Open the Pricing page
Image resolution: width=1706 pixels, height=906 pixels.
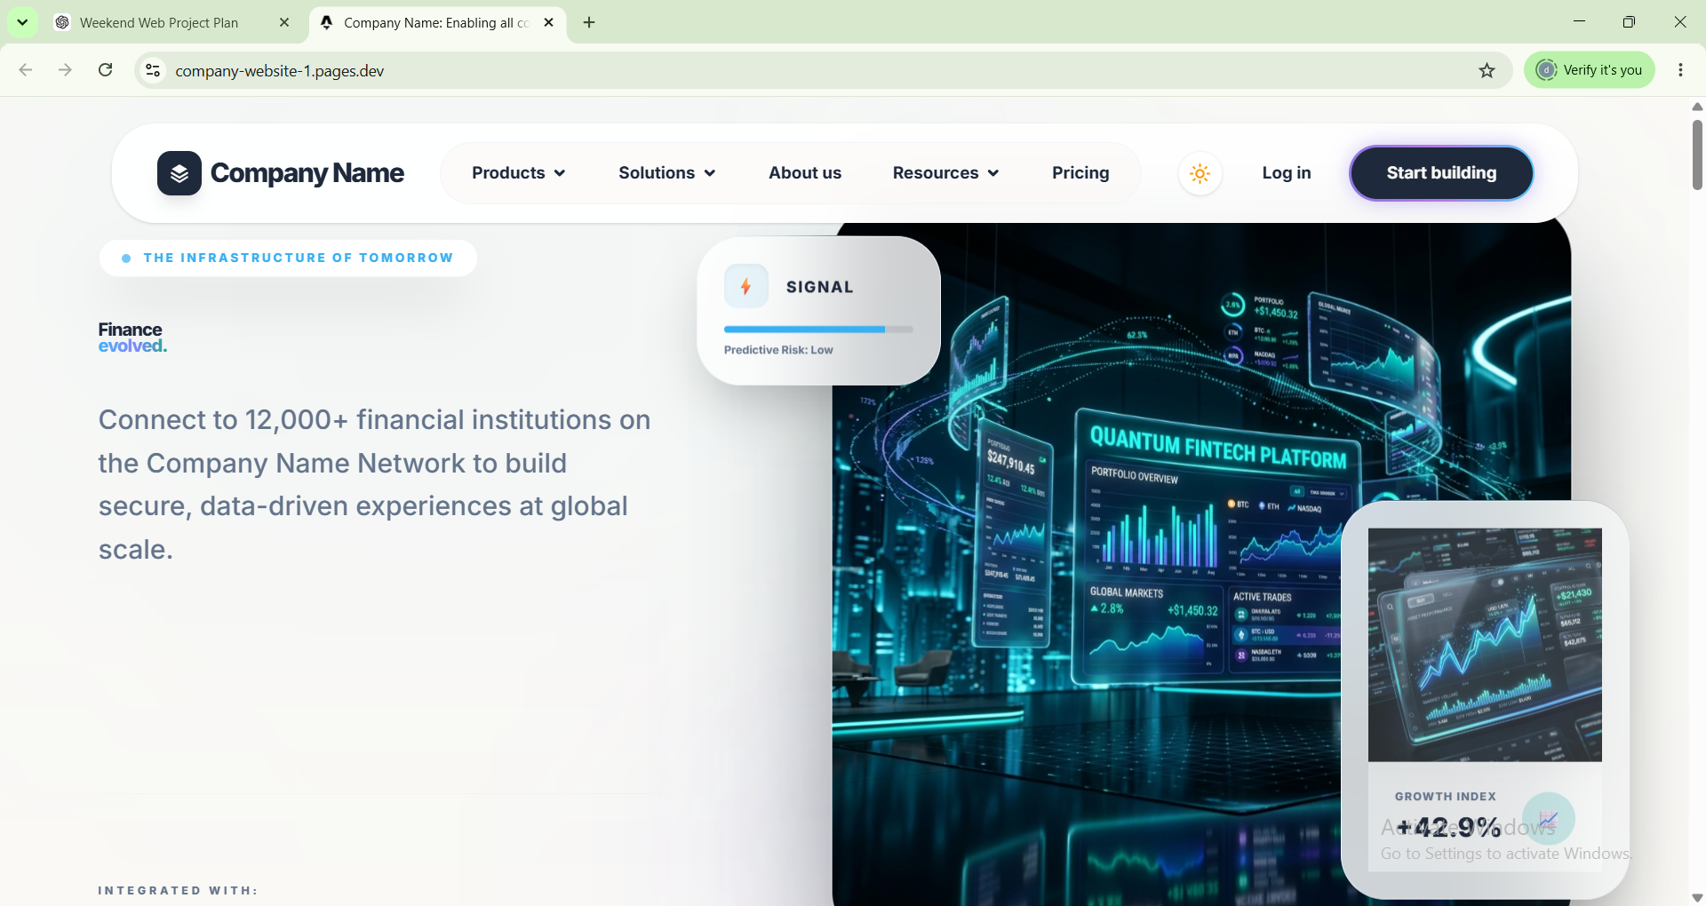coord(1080,173)
